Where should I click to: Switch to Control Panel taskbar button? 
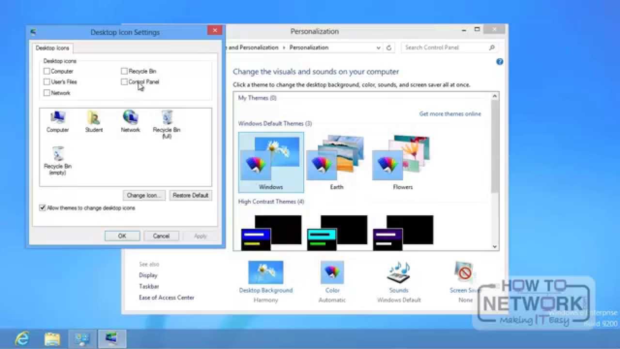coord(82,338)
